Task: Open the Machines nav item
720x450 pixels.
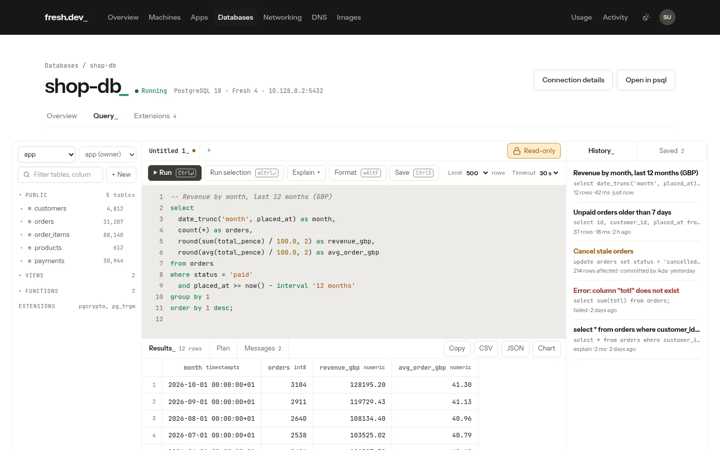Action: click(x=164, y=17)
